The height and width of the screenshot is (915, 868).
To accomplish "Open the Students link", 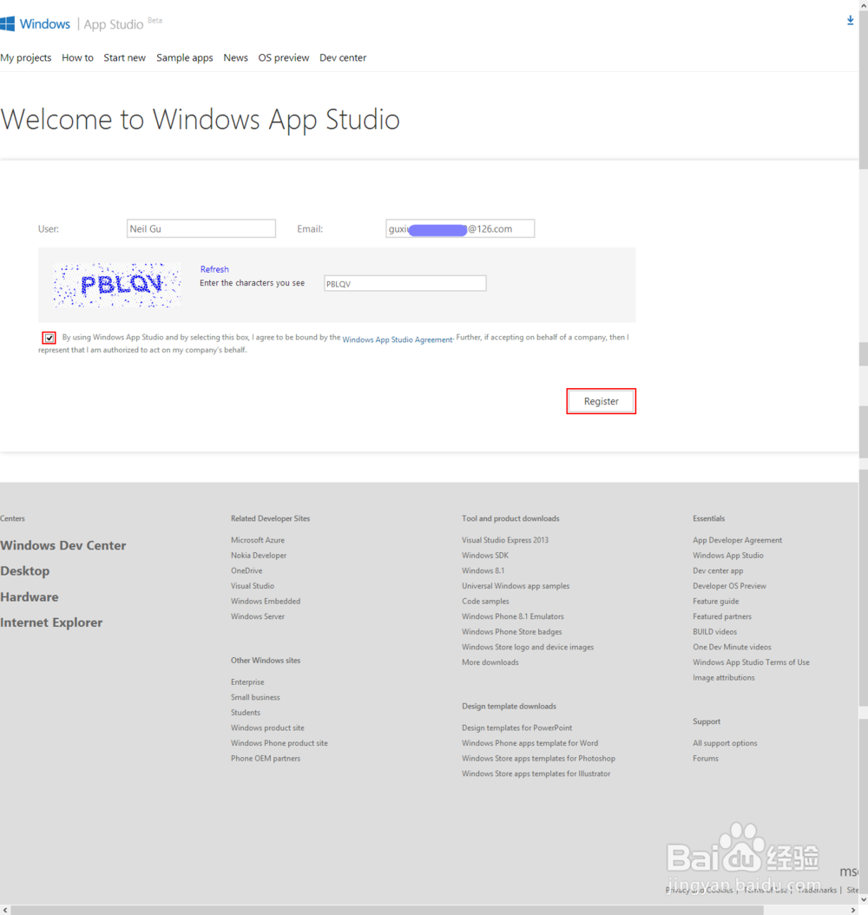I will (x=245, y=713).
